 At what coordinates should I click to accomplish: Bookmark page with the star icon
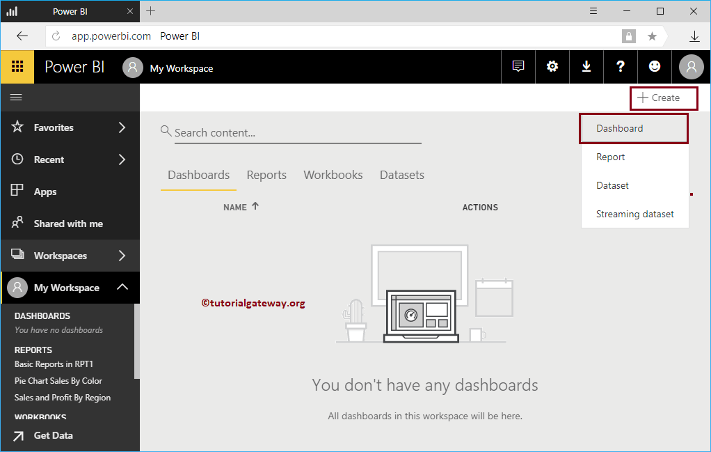click(652, 36)
